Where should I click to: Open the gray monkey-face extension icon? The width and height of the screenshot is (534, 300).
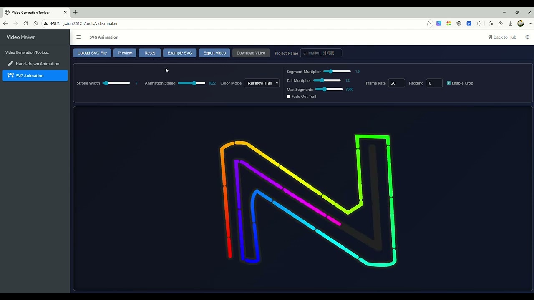(x=459, y=23)
